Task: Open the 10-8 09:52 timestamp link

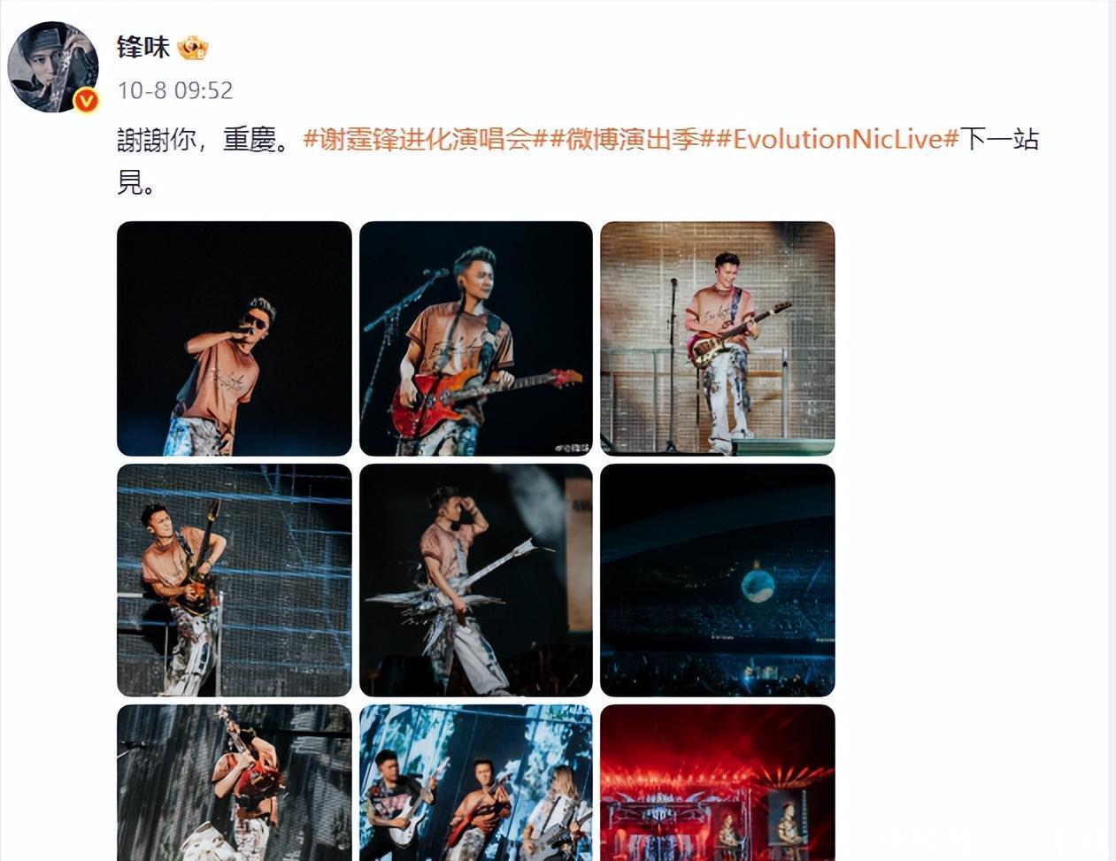Action: tap(175, 90)
